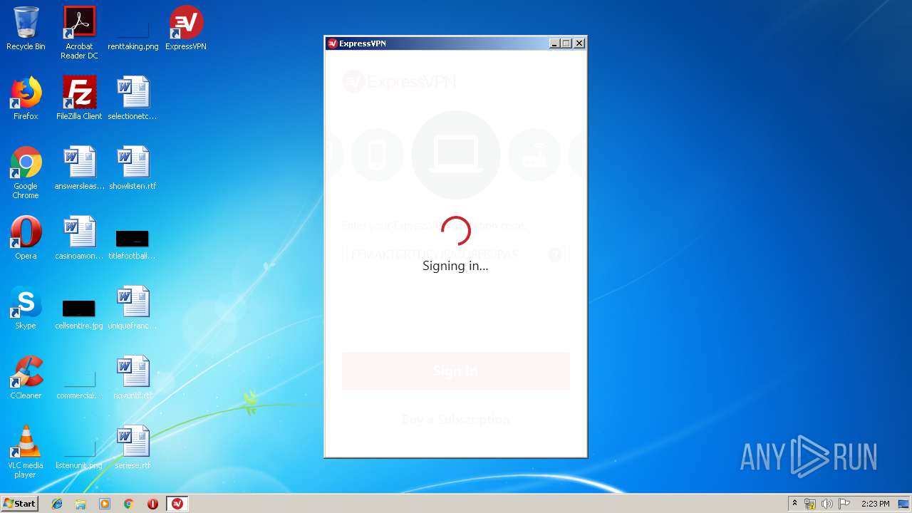Open Windows Explorer taskbar icon

[81, 504]
